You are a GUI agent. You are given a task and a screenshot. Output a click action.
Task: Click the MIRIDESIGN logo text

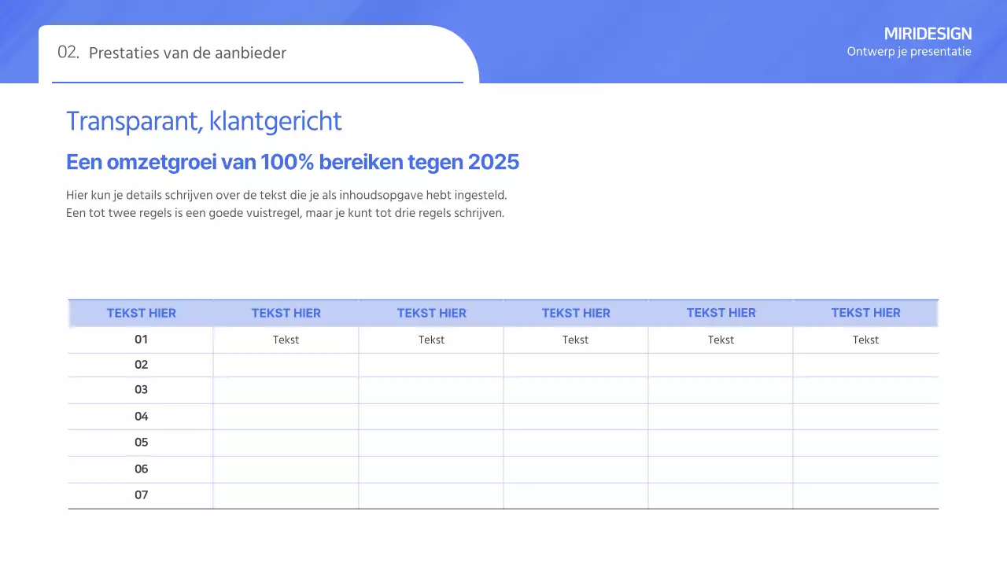[x=928, y=34]
